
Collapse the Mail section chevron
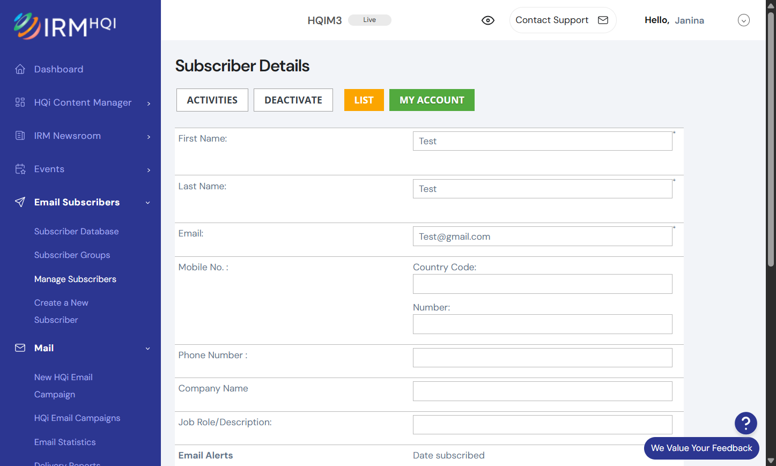tap(148, 349)
